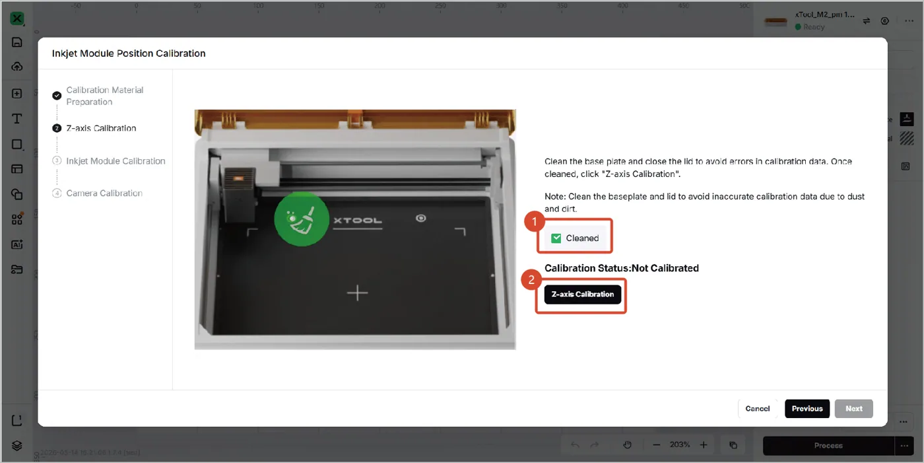The height and width of the screenshot is (463, 924).
Task: Open the apps grid icon in sidebar
Action: coord(17,219)
